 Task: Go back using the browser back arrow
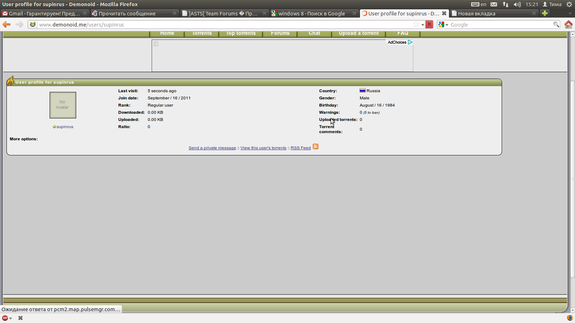[6, 24]
